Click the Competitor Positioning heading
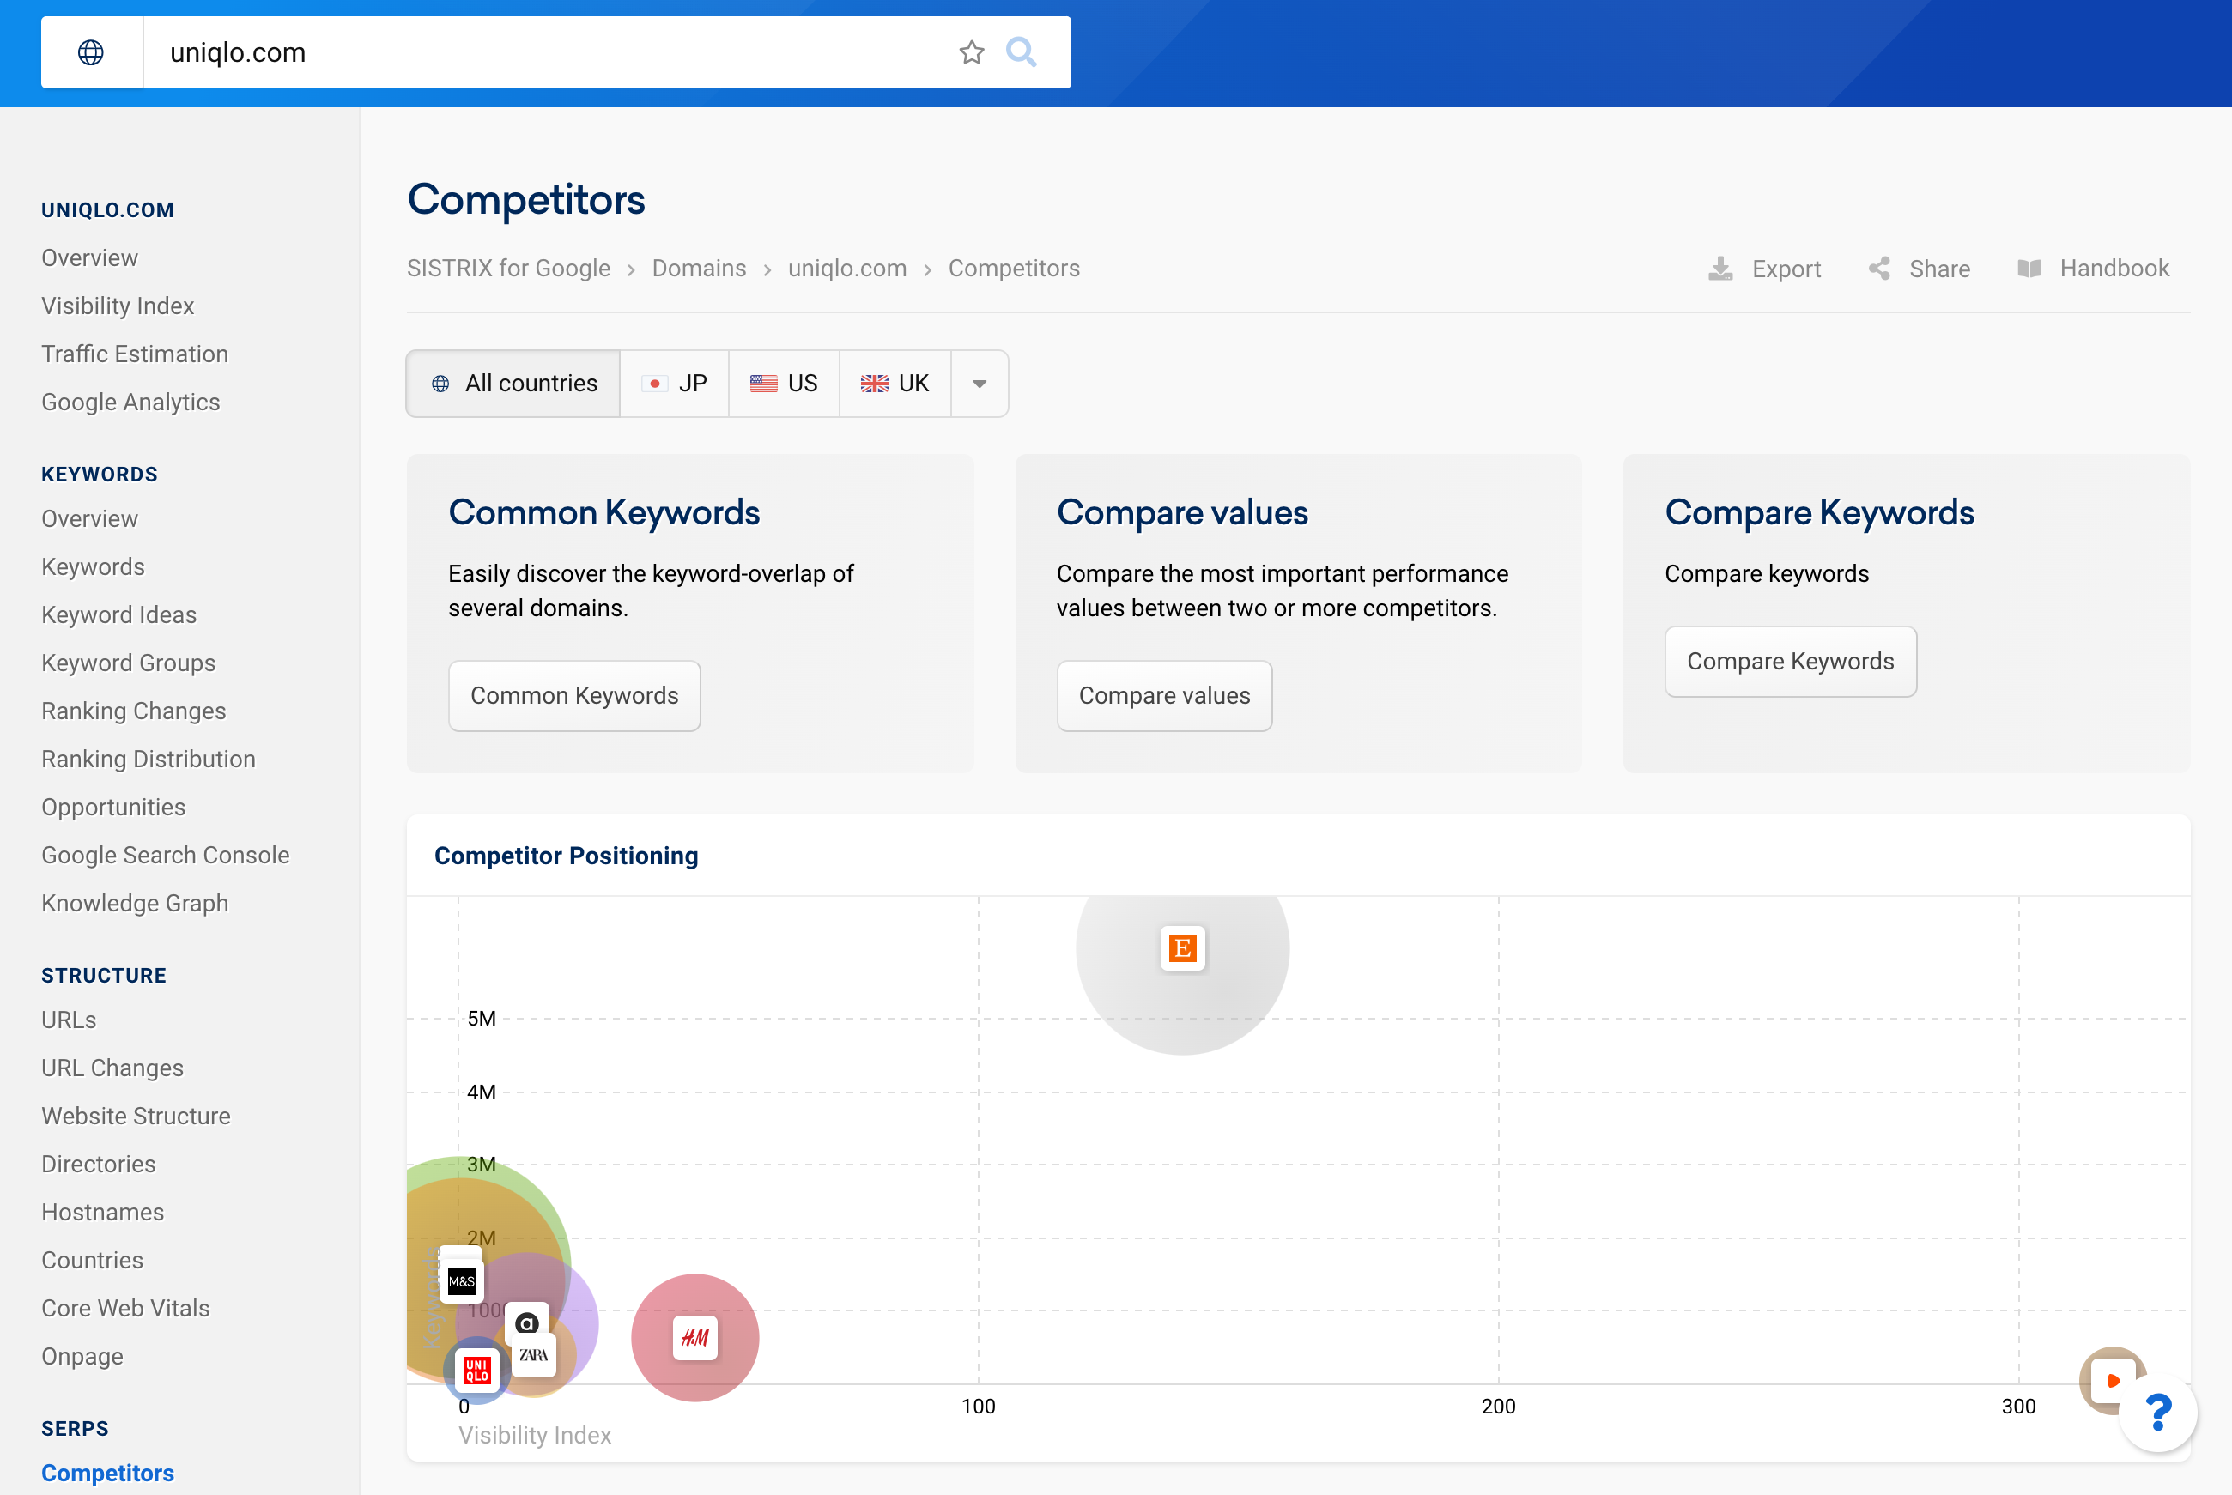This screenshot has width=2232, height=1495. pos(567,856)
